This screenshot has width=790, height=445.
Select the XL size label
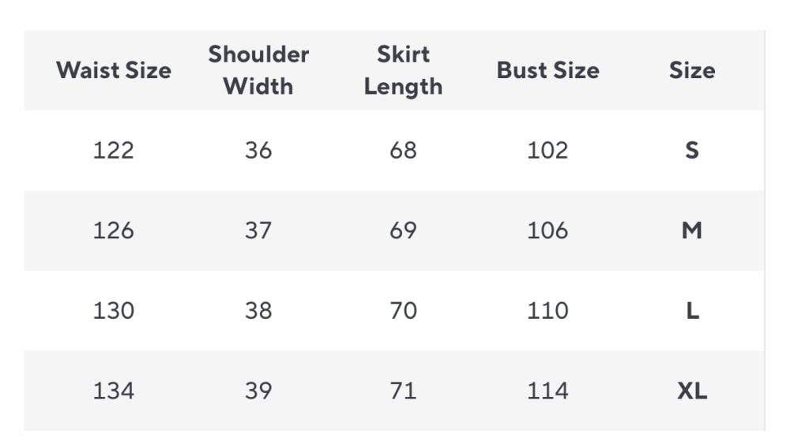[x=692, y=391]
